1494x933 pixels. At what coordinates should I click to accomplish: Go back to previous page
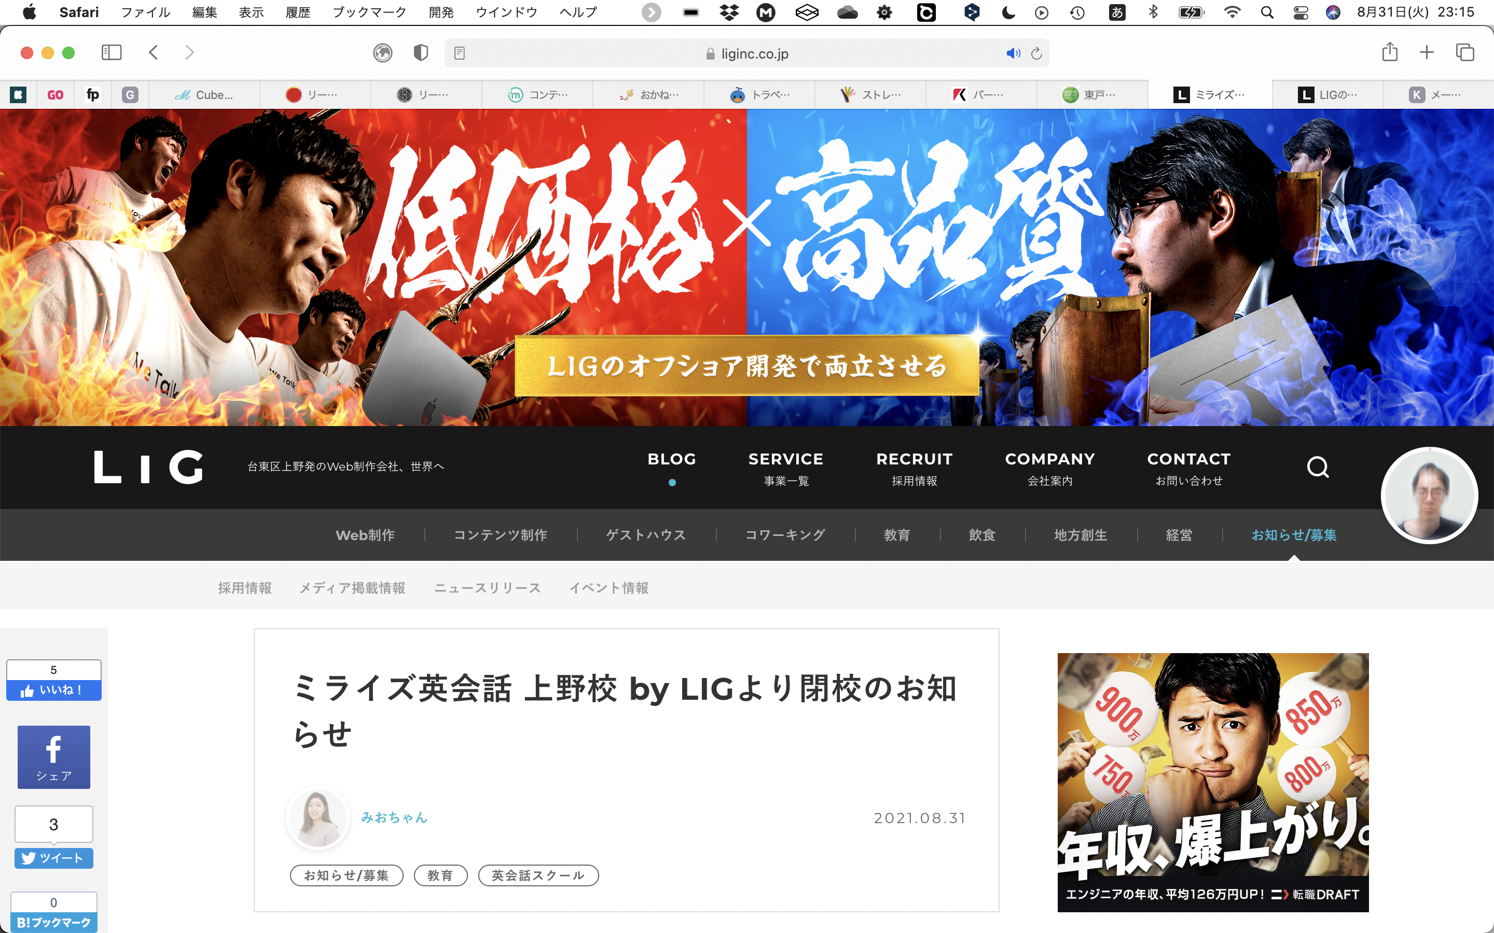tap(154, 52)
